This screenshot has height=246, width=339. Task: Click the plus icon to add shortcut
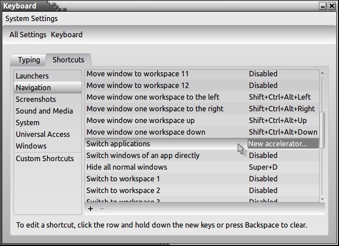click(90, 209)
